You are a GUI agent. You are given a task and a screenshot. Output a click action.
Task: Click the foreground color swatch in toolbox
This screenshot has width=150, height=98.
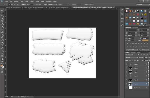pos(2,66)
